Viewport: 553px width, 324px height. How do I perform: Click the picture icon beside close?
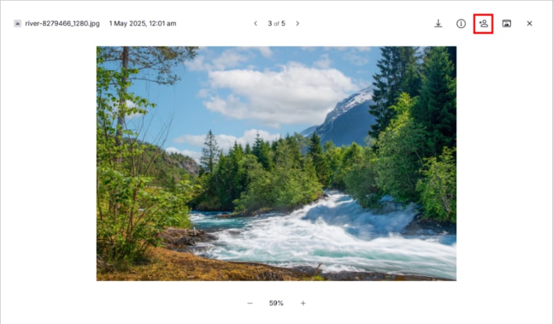[x=507, y=24]
